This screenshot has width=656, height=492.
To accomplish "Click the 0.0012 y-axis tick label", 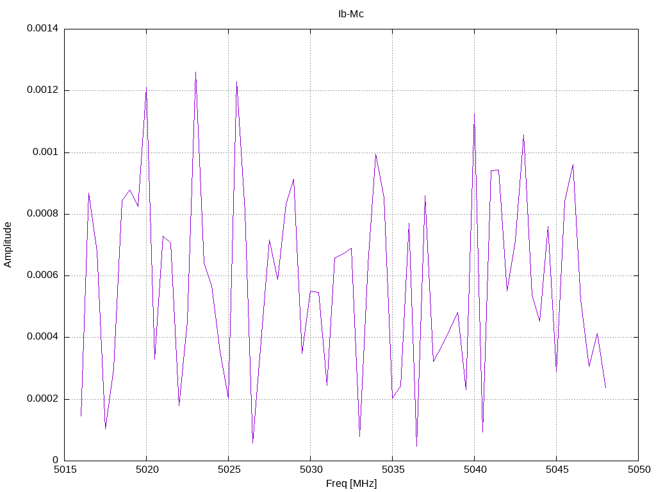I will tap(43, 90).
